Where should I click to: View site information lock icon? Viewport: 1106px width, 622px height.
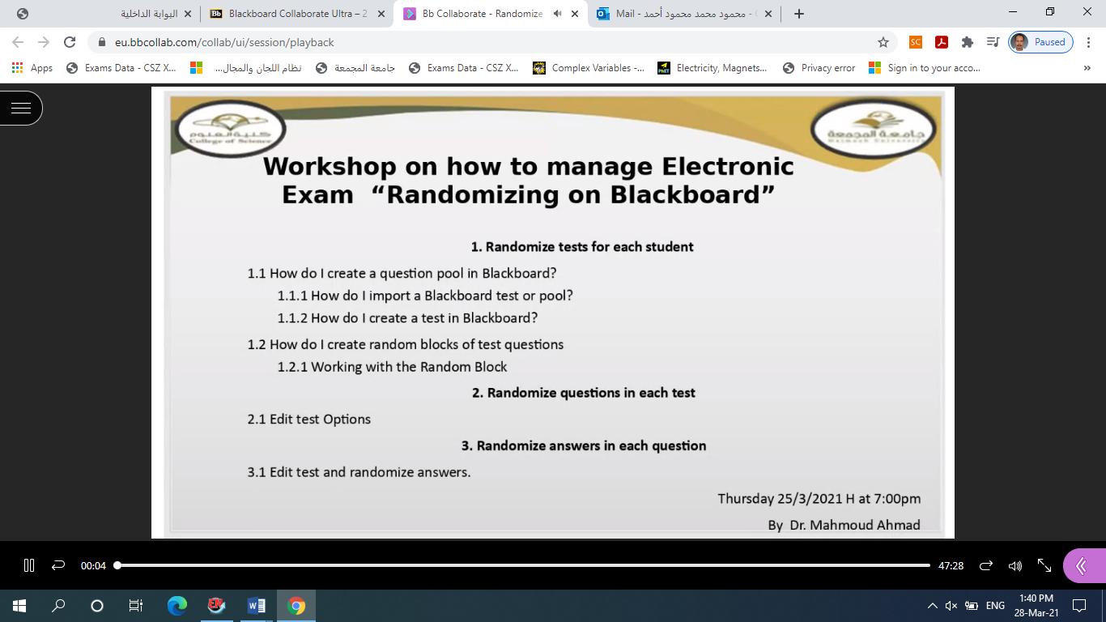(102, 42)
